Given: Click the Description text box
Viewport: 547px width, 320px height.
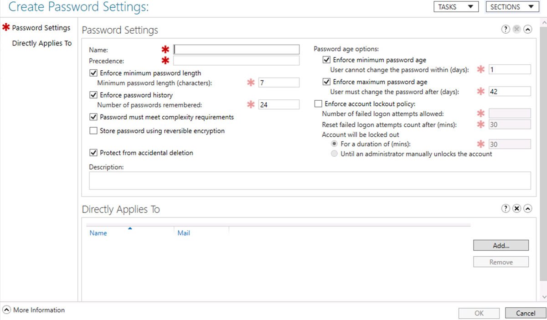Looking at the screenshot, I should coord(310,181).
